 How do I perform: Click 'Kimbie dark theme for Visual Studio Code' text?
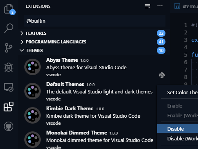pos(93,116)
